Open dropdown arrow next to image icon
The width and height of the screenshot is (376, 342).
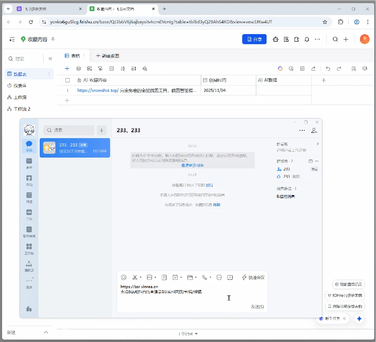(155, 277)
